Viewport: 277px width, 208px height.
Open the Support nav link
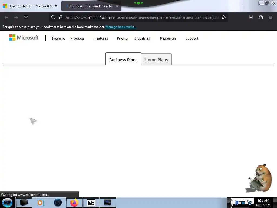(x=192, y=38)
